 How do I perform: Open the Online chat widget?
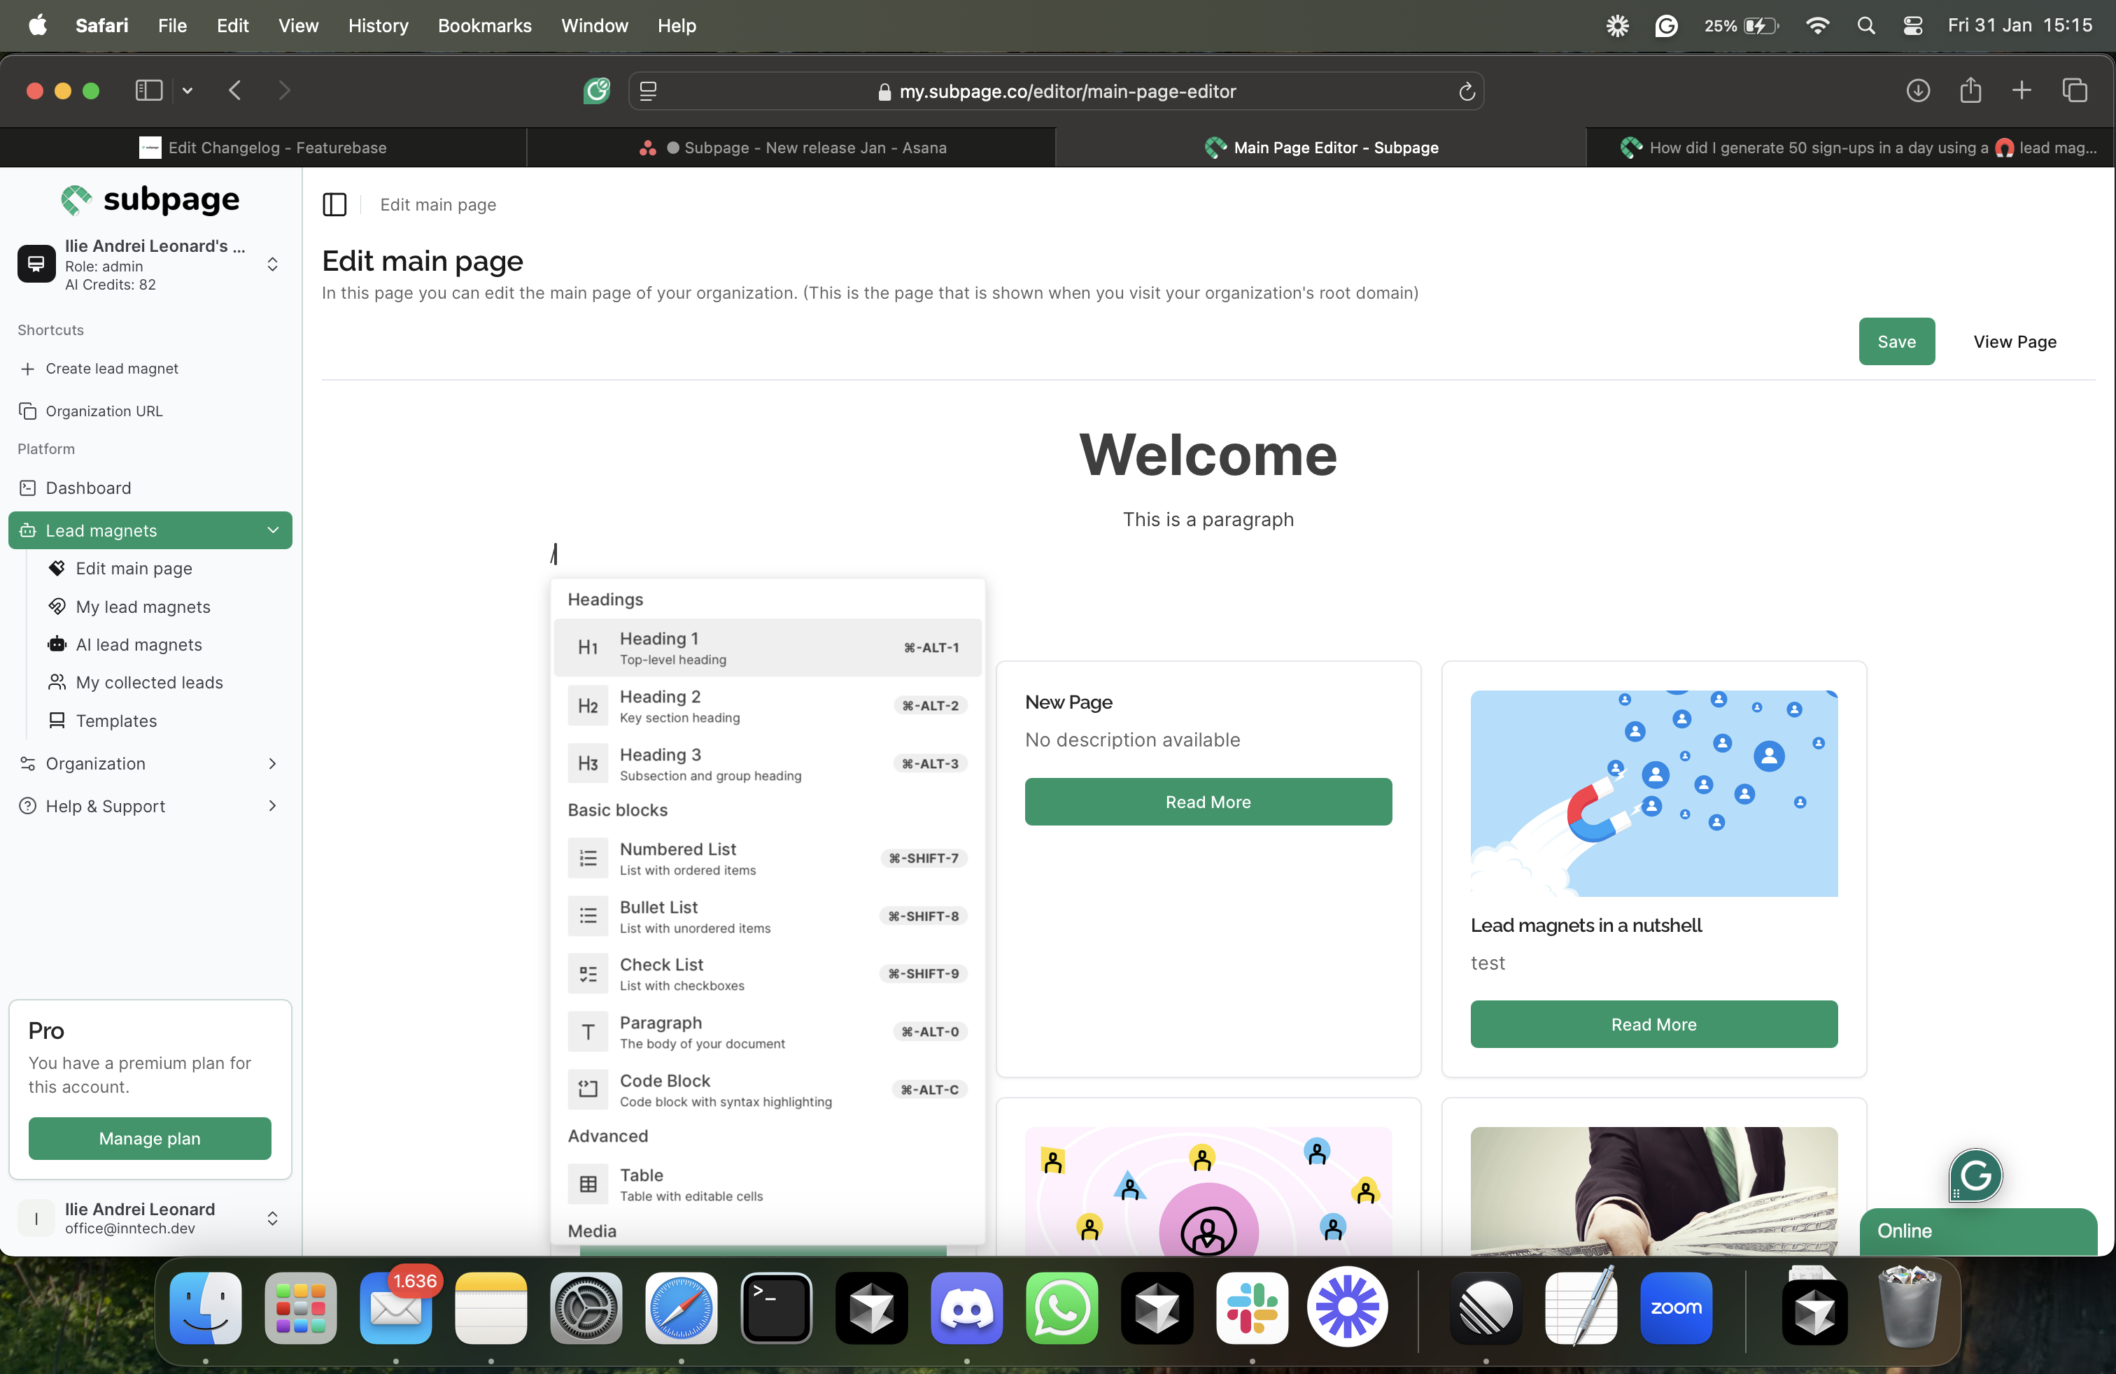(1977, 1232)
